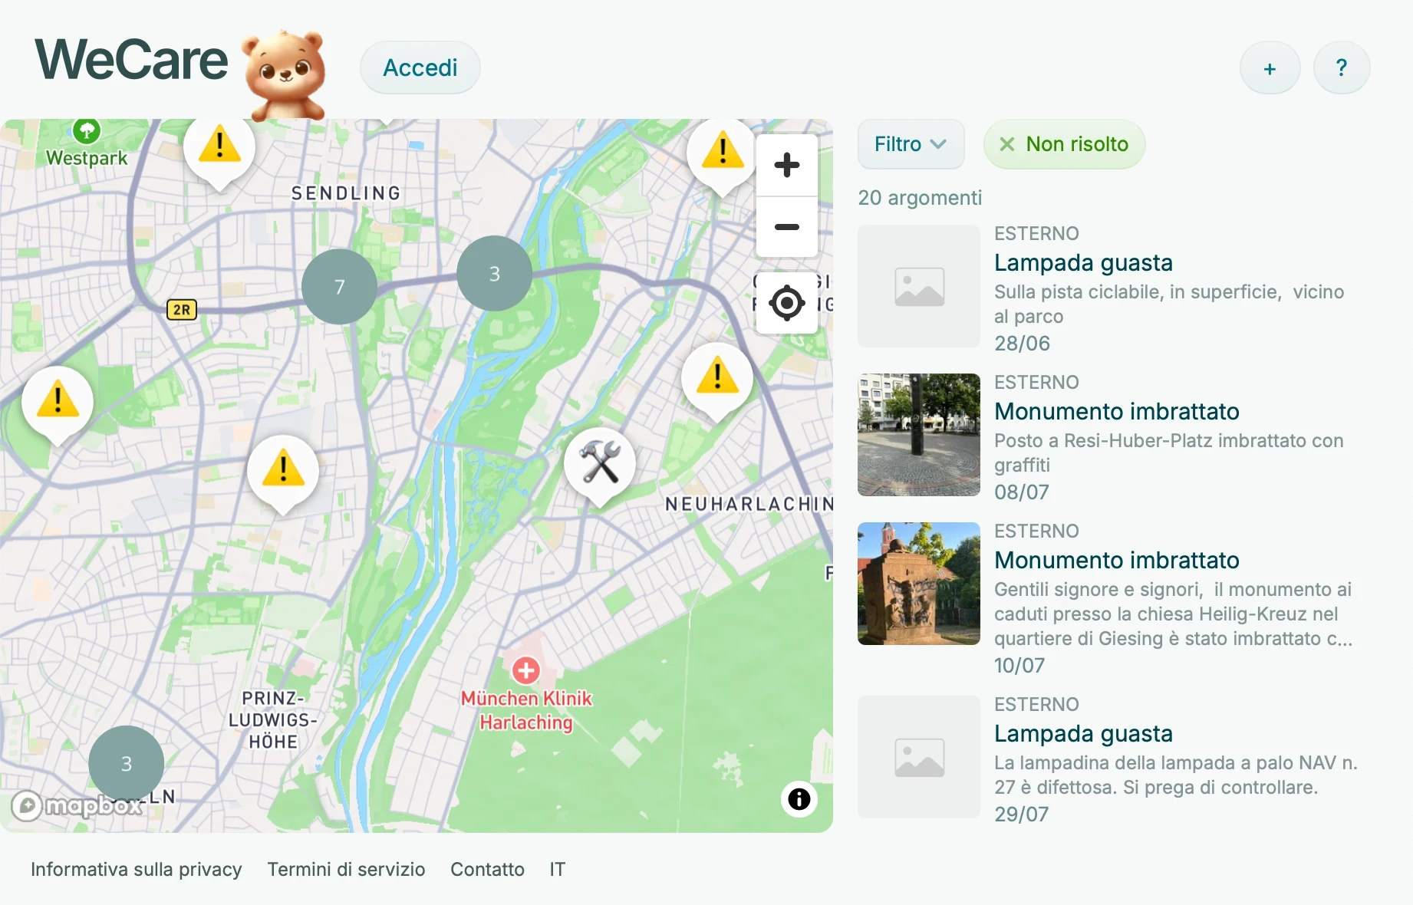Open the cluster marker showing 7 reports
Viewport: 1413px width, 905px height.
338,286
